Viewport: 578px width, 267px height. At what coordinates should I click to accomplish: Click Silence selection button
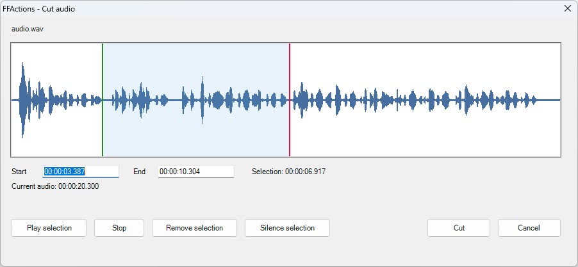click(x=287, y=228)
